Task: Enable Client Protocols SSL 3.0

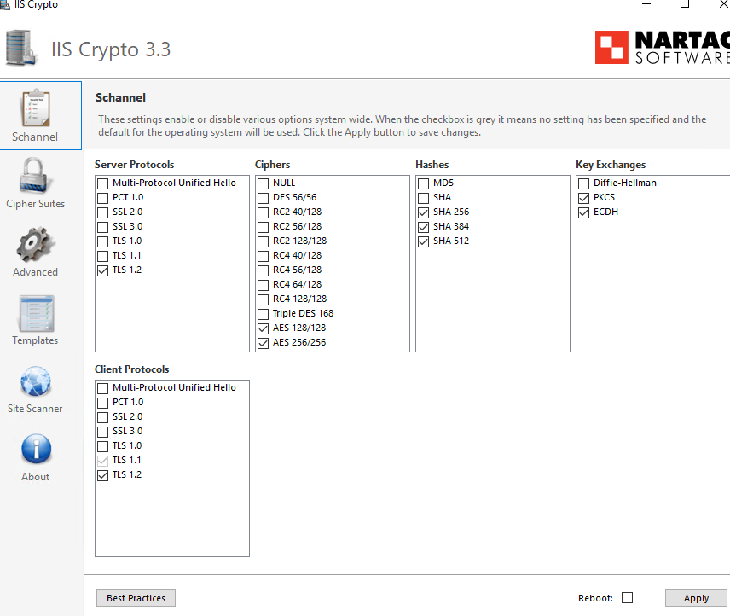Action: coord(103,432)
